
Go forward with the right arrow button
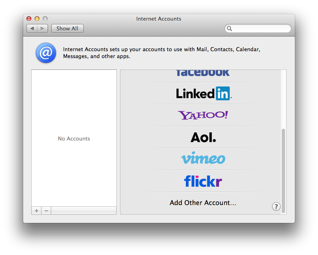coord(43,28)
